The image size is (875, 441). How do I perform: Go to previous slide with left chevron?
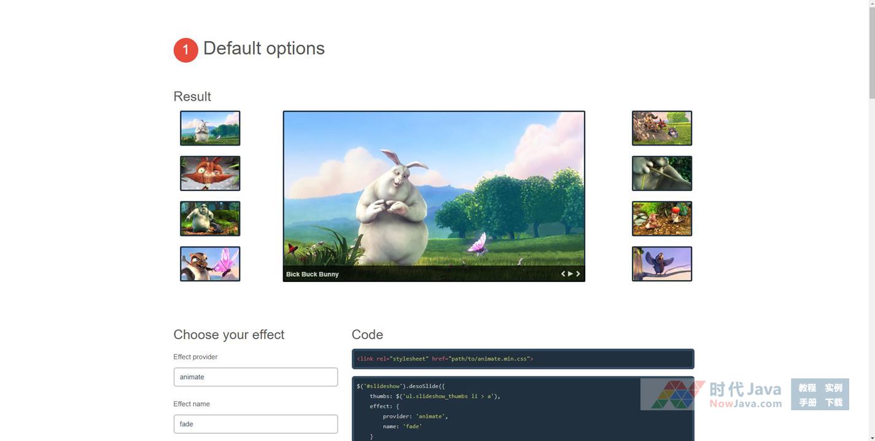562,274
